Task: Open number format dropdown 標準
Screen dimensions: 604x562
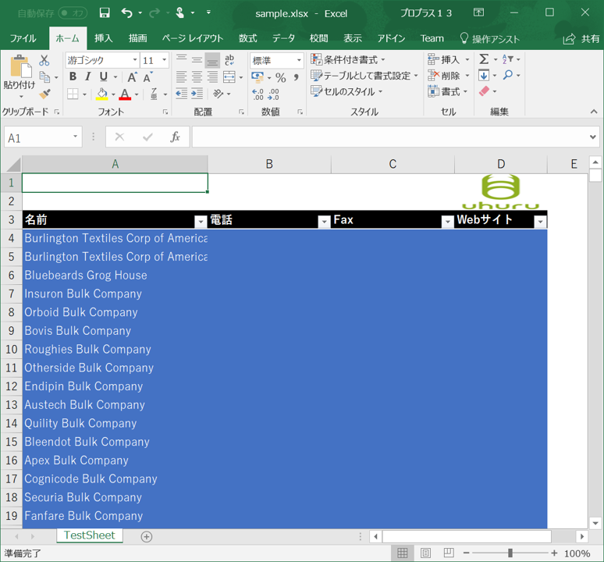Action: 299,60
